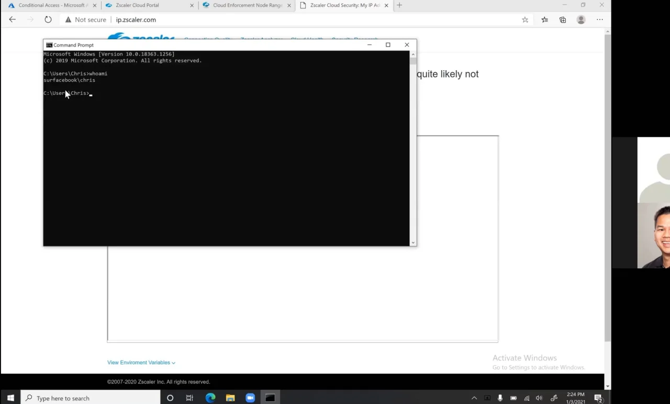Image resolution: width=670 pixels, height=404 pixels.
Task: Click Command Prompt scrollbar down arrow
Action: [x=413, y=243]
